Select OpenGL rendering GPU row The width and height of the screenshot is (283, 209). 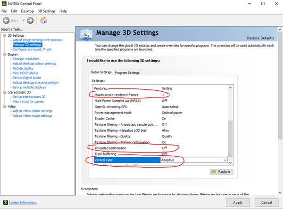click(160, 107)
